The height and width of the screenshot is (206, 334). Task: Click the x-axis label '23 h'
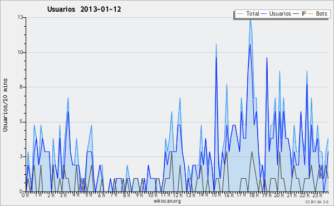coord(317,195)
